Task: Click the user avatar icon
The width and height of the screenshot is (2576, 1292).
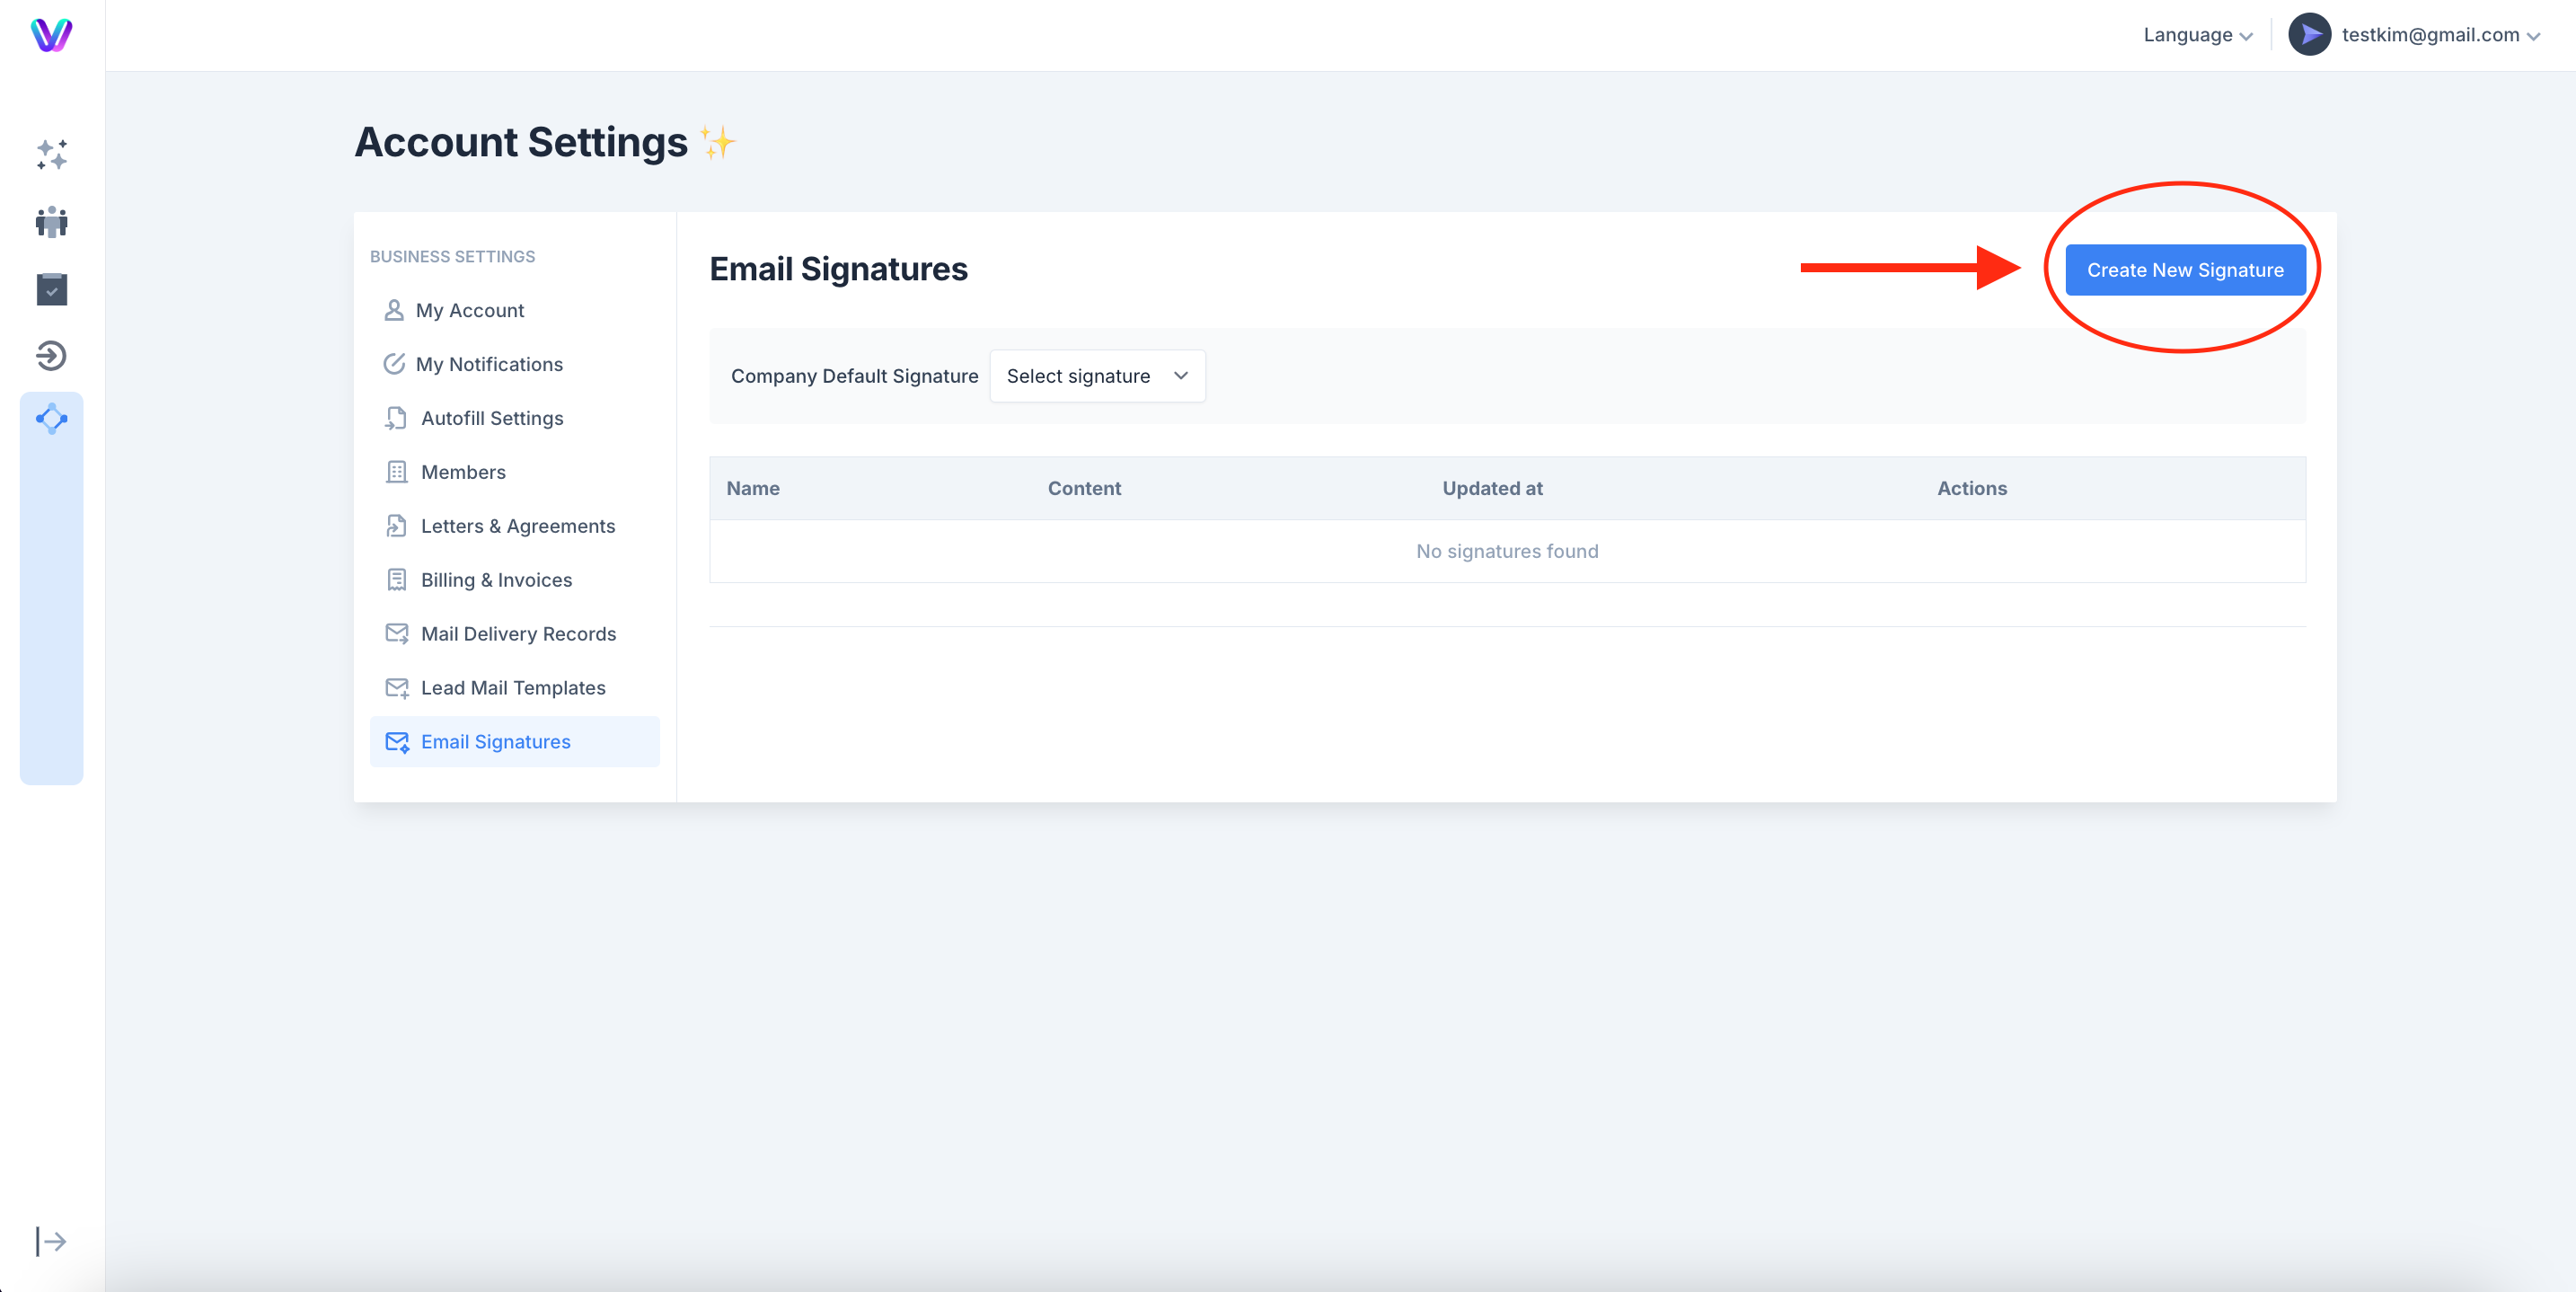Action: (x=2309, y=35)
